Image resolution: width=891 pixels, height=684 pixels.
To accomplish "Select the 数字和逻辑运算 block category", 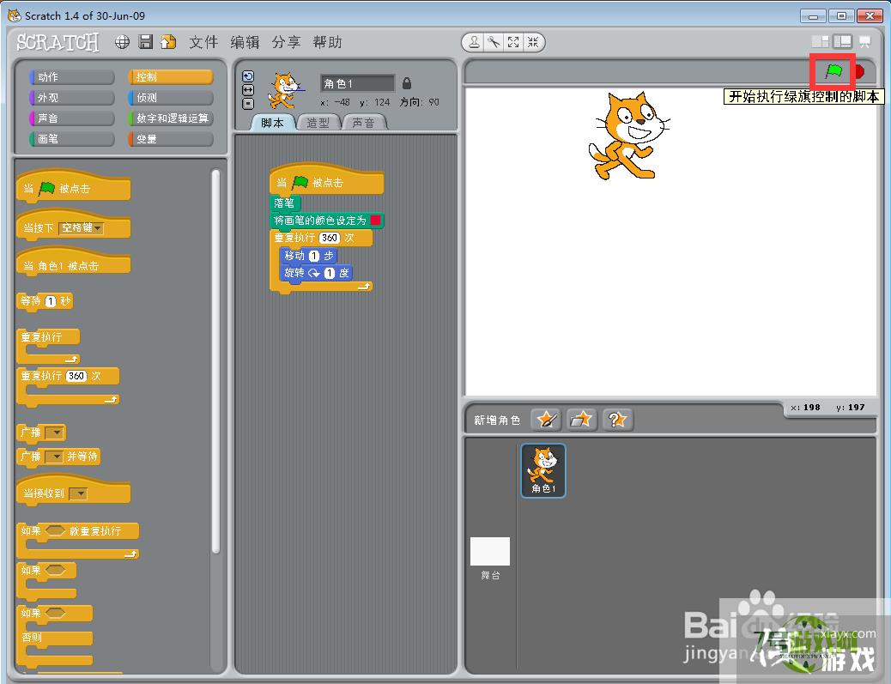I will pyautogui.click(x=171, y=118).
